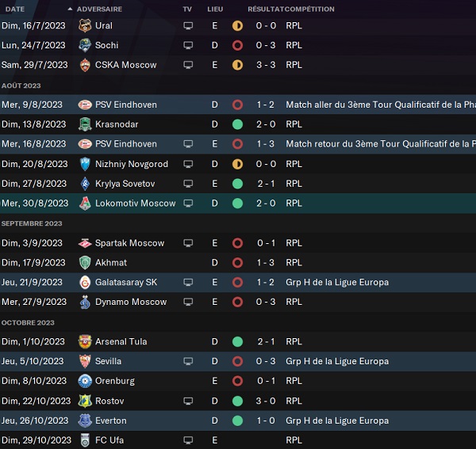Click draw indicator for Nizhniy Novgorod match

[237, 164]
